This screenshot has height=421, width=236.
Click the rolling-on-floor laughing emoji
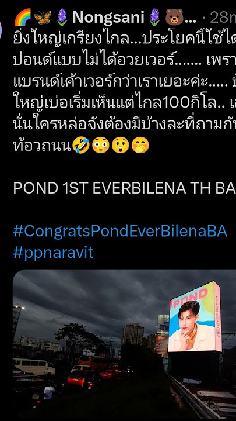(x=80, y=145)
